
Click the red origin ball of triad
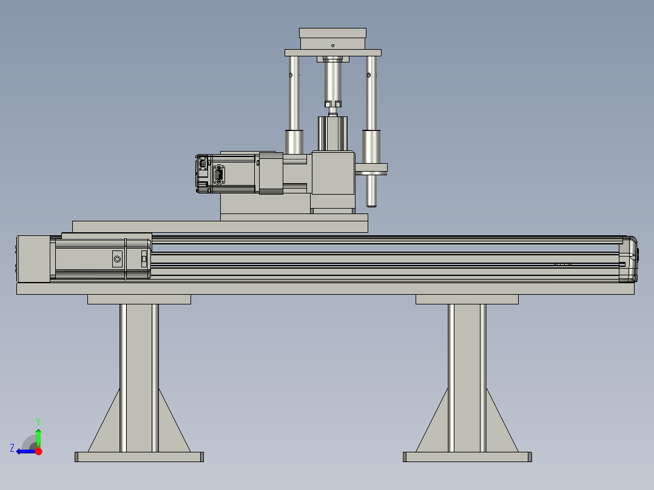point(39,451)
